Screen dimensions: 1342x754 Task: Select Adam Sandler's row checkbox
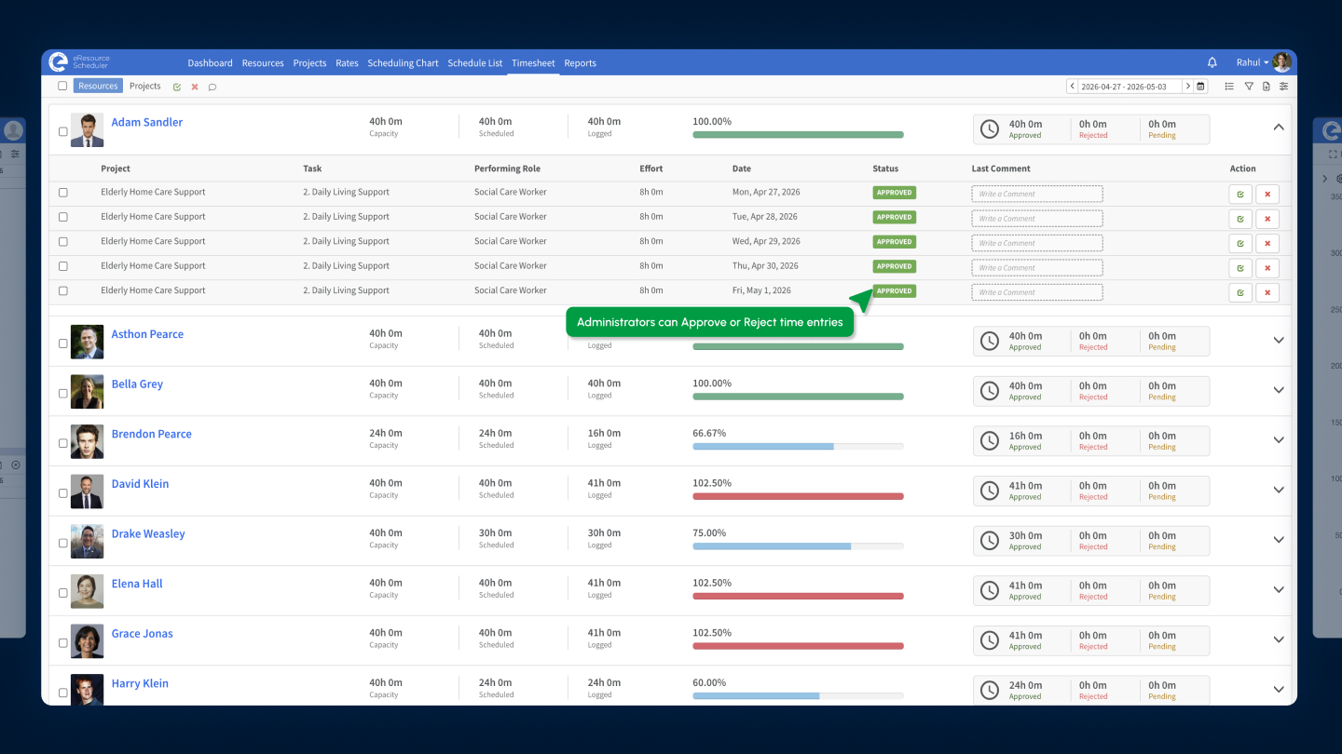coord(63,131)
